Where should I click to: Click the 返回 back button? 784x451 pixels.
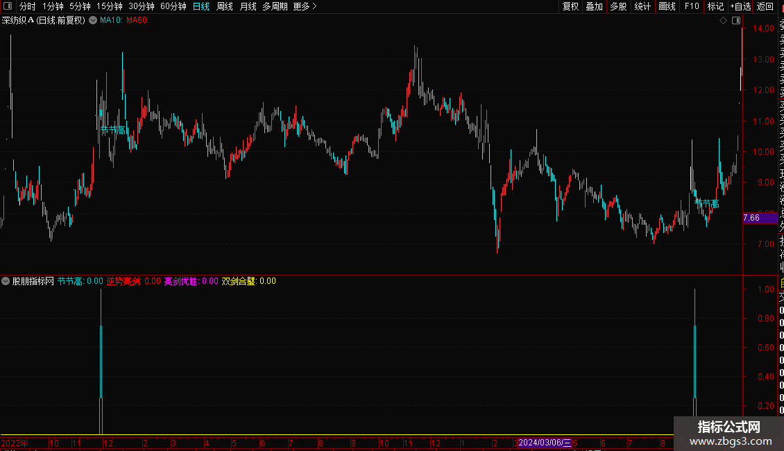[x=765, y=6]
